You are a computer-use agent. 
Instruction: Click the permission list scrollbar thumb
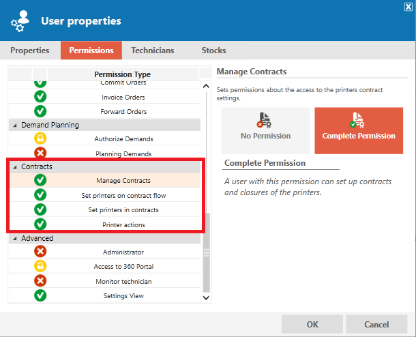pyautogui.click(x=207, y=252)
